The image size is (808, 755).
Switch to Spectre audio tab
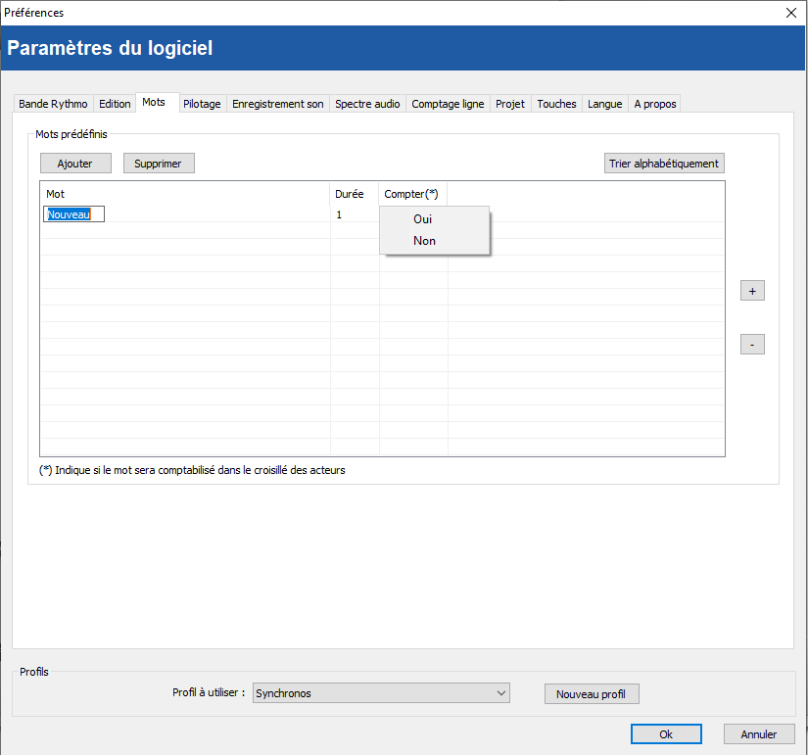point(367,104)
